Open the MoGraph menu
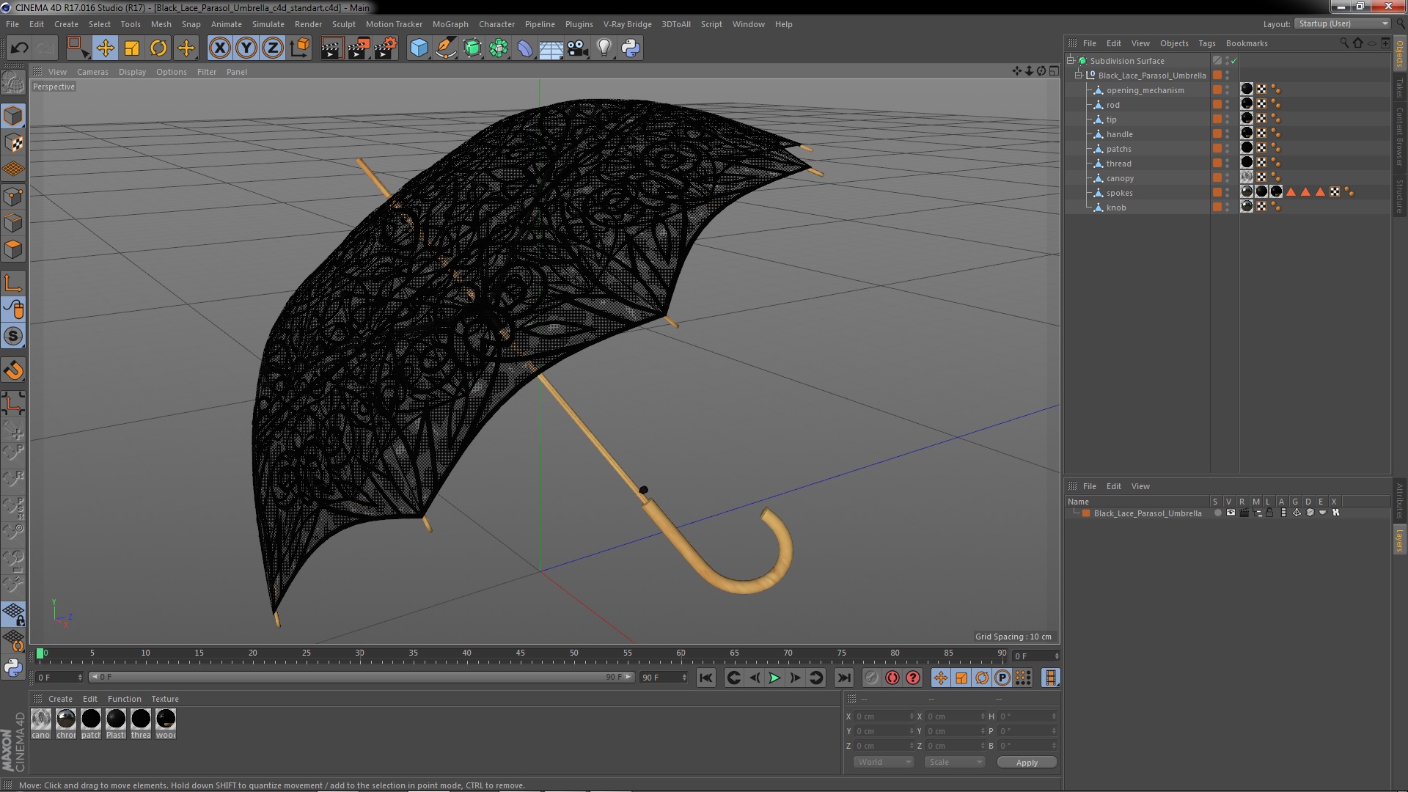The width and height of the screenshot is (1408, 792). tap(450, 24)
